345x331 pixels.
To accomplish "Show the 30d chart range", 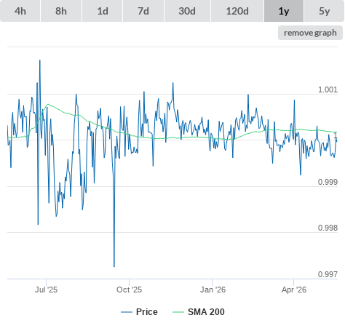I will tap(187, 11).
